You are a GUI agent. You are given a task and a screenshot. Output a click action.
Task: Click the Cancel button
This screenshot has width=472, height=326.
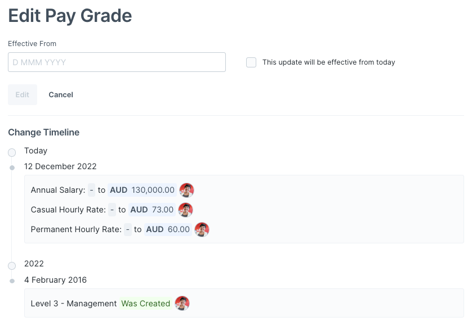pos(61,94)
